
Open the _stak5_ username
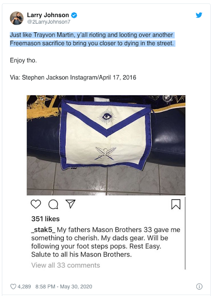click(x=43, y=230)
